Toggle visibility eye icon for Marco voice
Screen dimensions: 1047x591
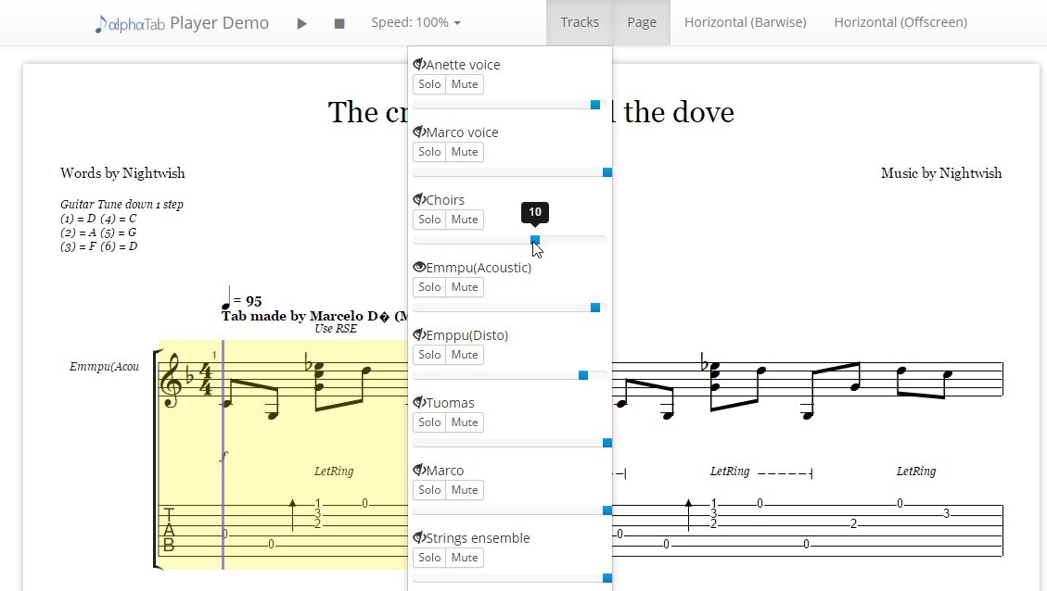(418, 132)
